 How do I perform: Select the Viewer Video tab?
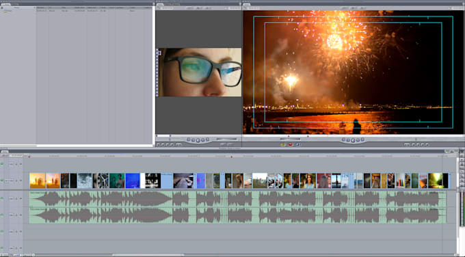160,5
